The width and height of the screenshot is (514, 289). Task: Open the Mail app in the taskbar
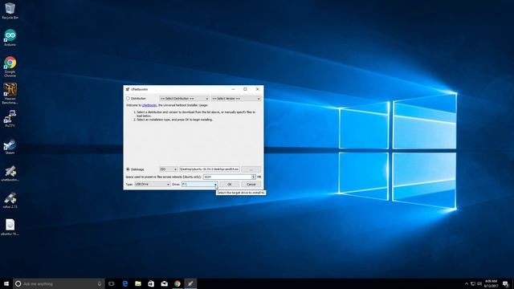click(x=164, y=283)
